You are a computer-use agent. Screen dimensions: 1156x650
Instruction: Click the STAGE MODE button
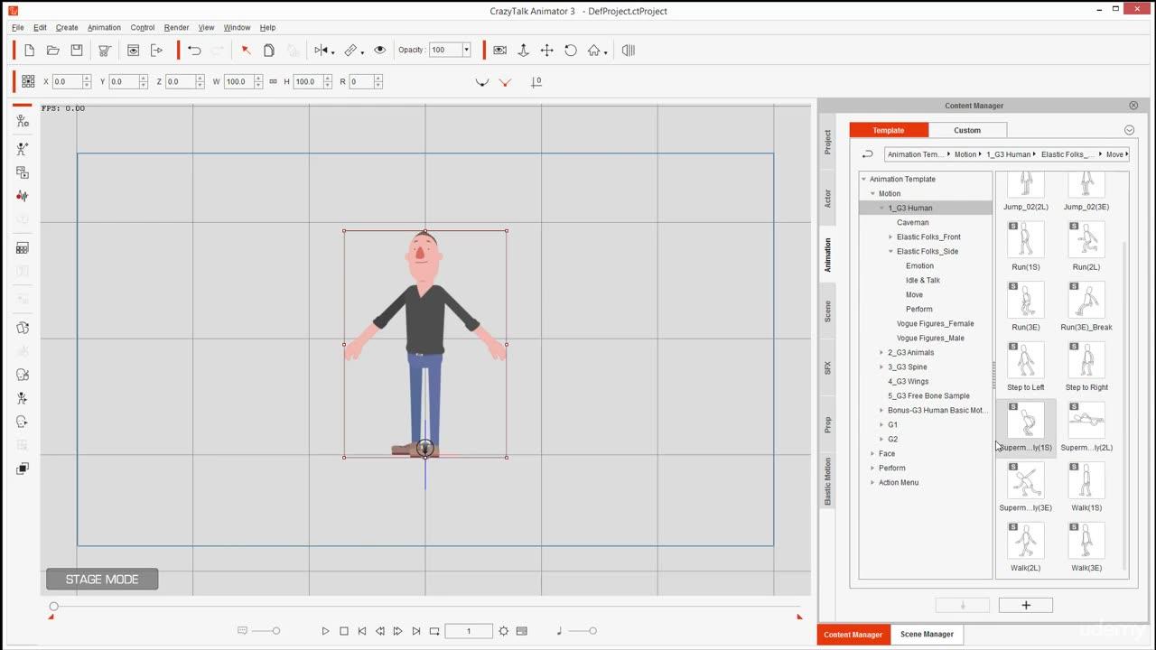[102, 580]
